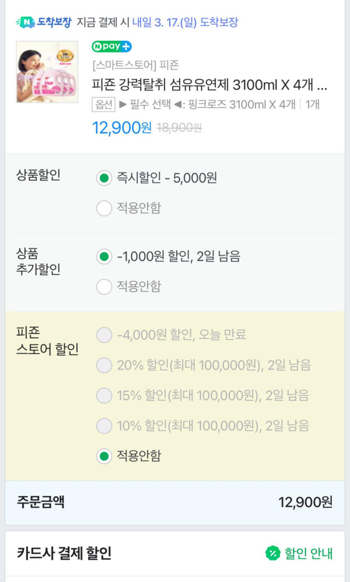Select -1,000원 할인, 2일 남음 option
Screen dimensions: 350x582
point(104,256)
